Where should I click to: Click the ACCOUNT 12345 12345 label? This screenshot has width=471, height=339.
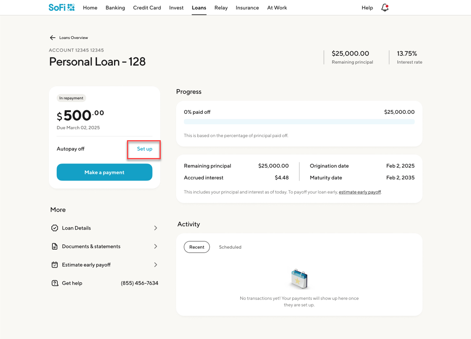[x=76, y=50]
